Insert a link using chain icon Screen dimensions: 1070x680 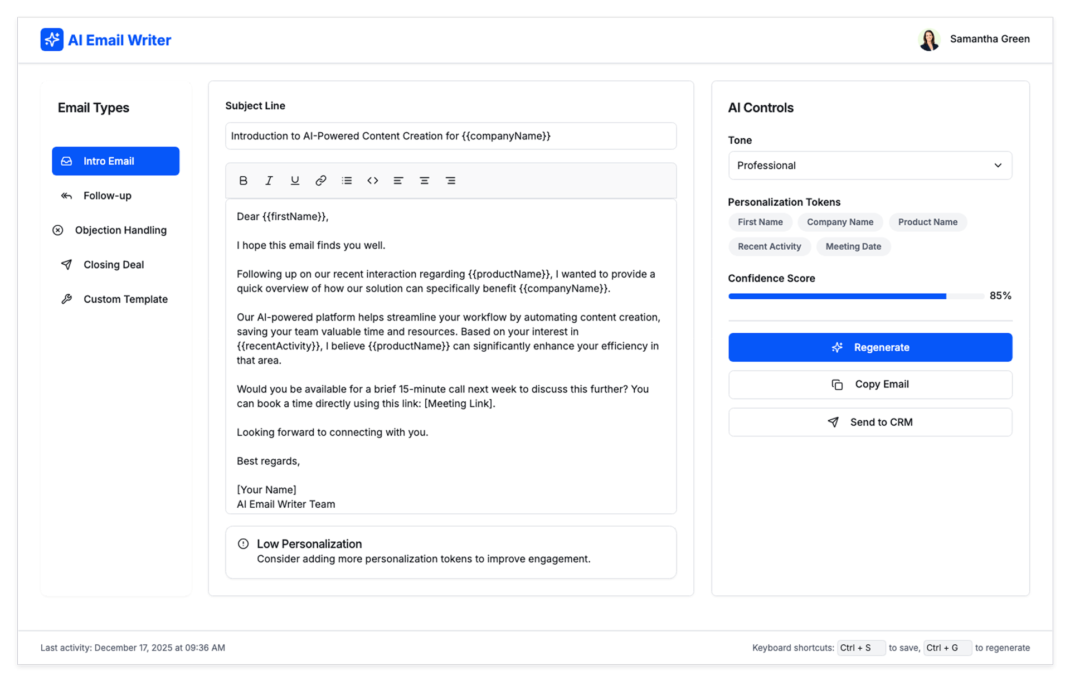coord(320,181)
